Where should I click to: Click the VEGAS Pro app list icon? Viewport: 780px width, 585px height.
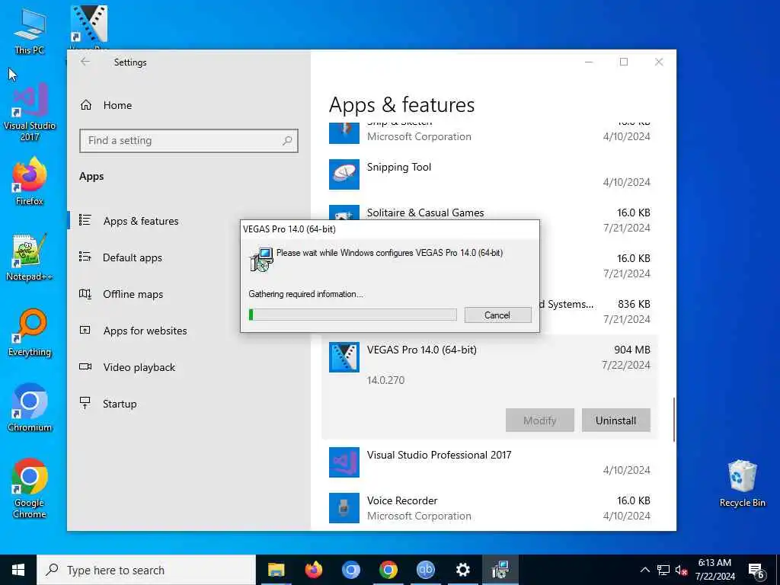tap(344, 357)
